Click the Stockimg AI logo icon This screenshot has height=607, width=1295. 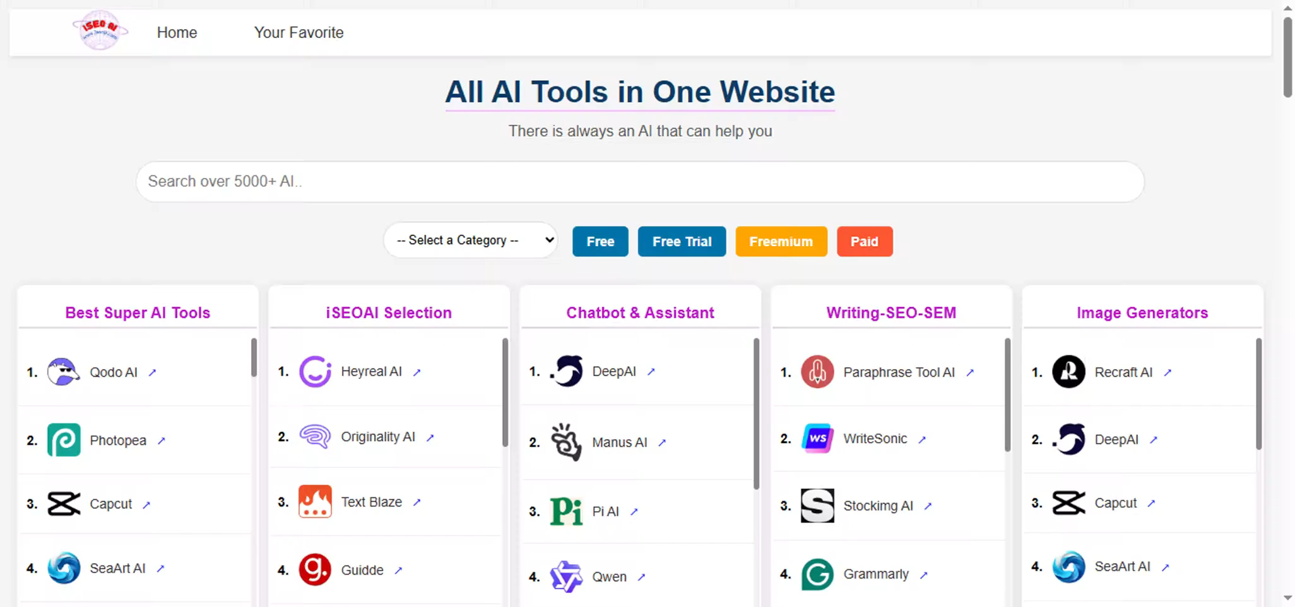click(817, 505)
